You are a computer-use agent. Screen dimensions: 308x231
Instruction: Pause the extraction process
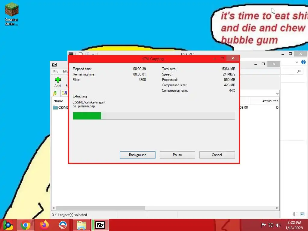tap(177, 155)
